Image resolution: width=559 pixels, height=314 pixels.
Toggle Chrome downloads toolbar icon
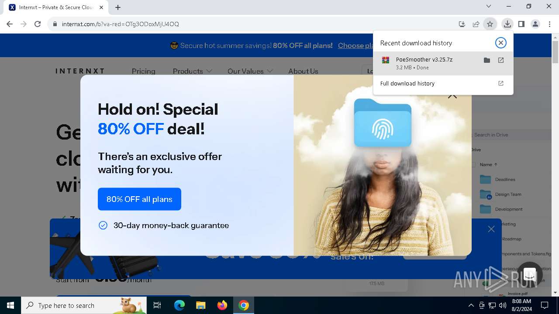[507, 24]
